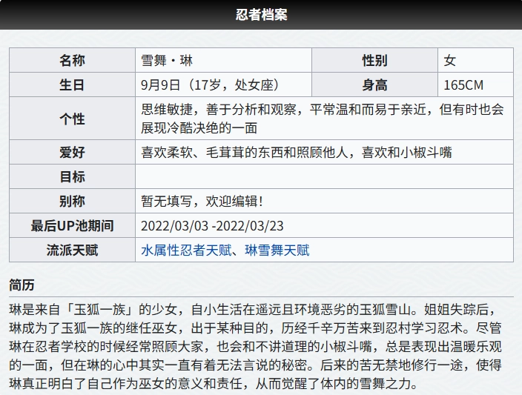Click the 暂无填写，欢迎编辑 text
The image size is (522, 395).
pos(202,201)
